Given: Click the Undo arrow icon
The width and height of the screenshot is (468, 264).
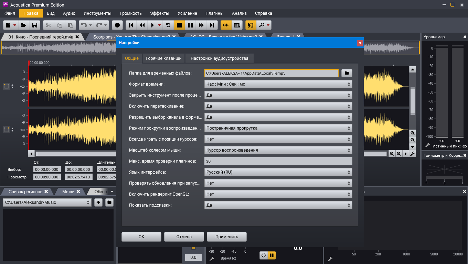Looking at the screenshot, I should click(83, 25).
